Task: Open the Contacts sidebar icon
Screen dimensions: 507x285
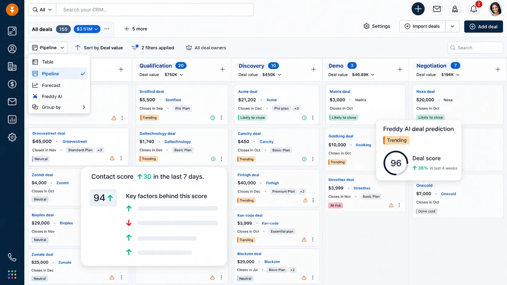Action: (12, 49)
